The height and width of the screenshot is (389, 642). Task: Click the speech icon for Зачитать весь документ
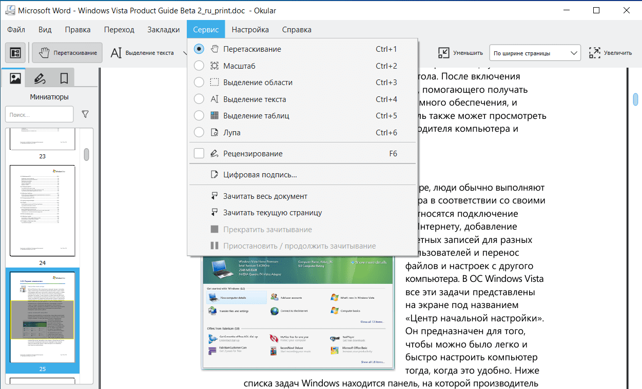tap(215, 196)
